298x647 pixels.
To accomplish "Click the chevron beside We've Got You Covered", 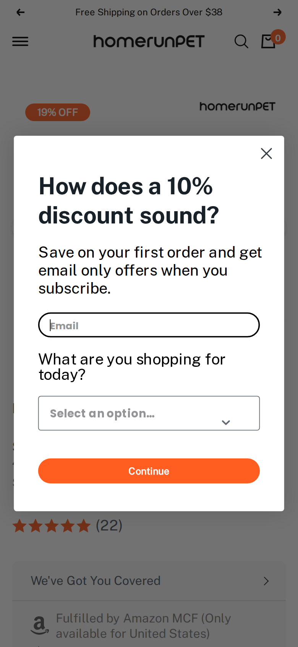I will pyautogui.click(x=266, y=581).
